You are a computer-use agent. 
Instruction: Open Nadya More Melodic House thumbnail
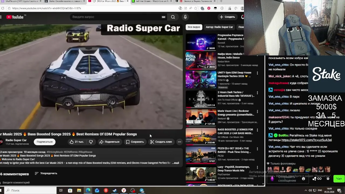point(201,61)
